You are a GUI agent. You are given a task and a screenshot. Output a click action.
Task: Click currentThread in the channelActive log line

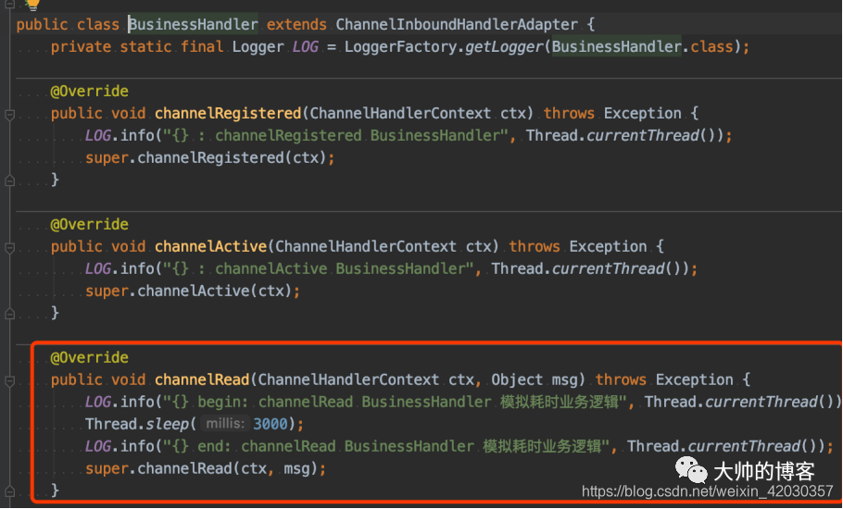(x=608, y=268)
